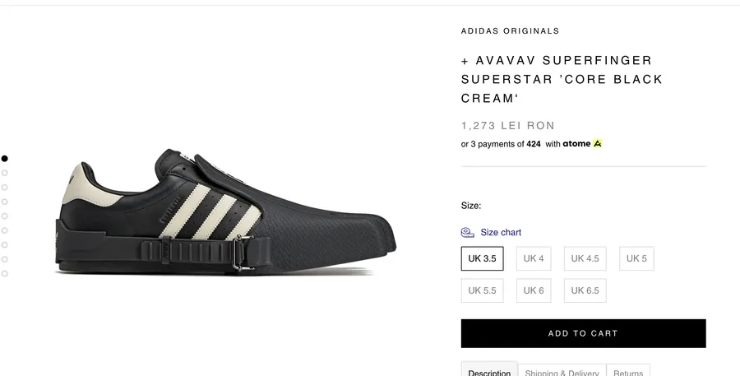Click the ruler icon beside Size chart

pyautogui.click(x=467, y=232)
